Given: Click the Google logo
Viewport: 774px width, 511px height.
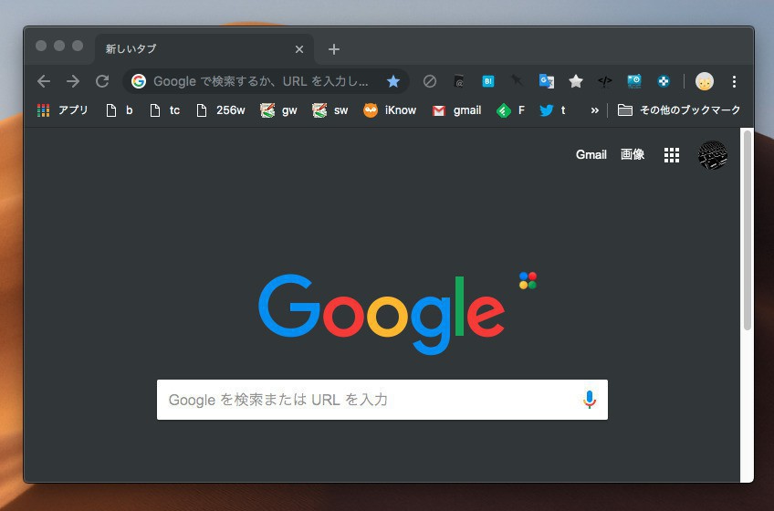Looking at the screenshot, I should [x=382, y=314].
